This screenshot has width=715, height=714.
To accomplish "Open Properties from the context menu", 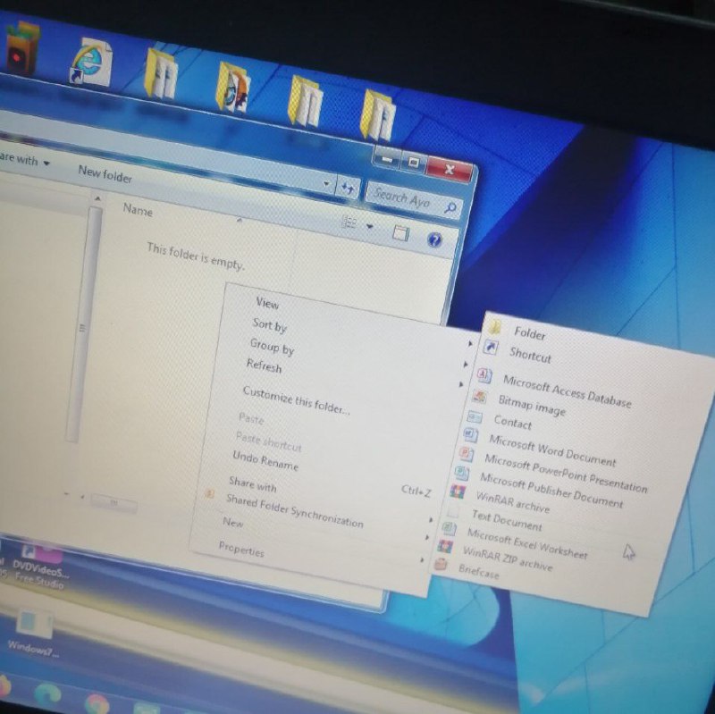I will click(x=241, y=549).
